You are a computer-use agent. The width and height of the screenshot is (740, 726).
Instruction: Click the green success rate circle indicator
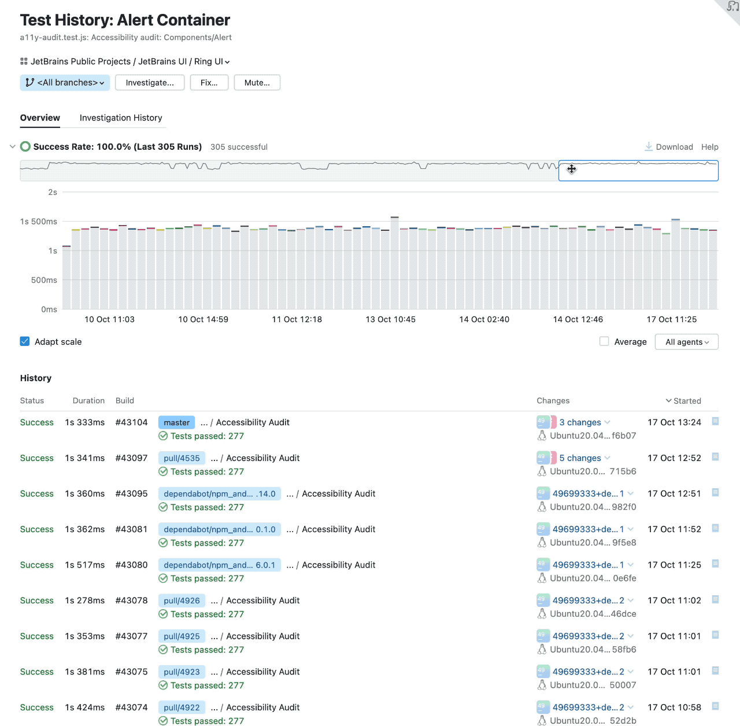click(x=25, y=146)
